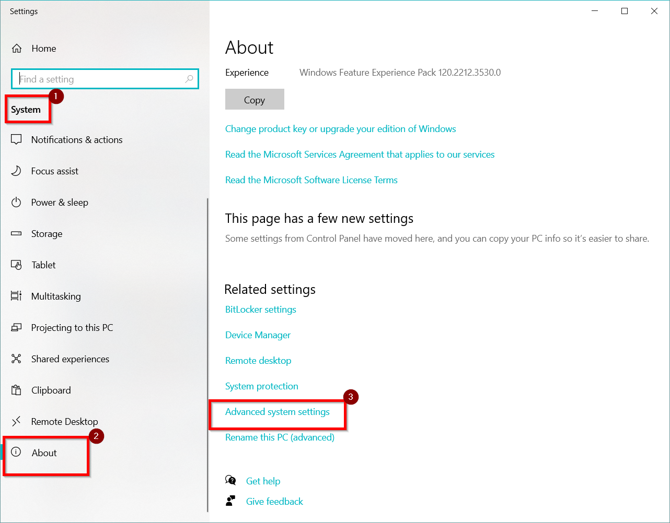Click the Focus assist moon icon
The width and height of the screenshot is (670, 523).
point(16,171)
